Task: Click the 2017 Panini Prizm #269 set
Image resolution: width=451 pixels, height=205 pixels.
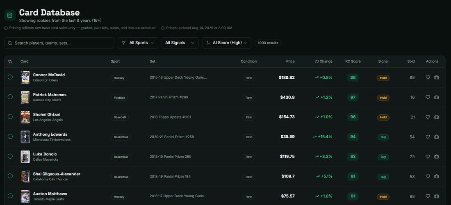Action: [169, 97]
